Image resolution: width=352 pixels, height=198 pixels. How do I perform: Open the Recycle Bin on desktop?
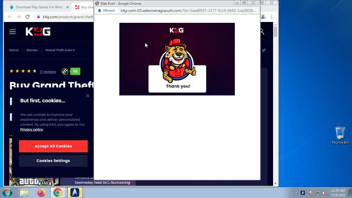pos(340,135)
